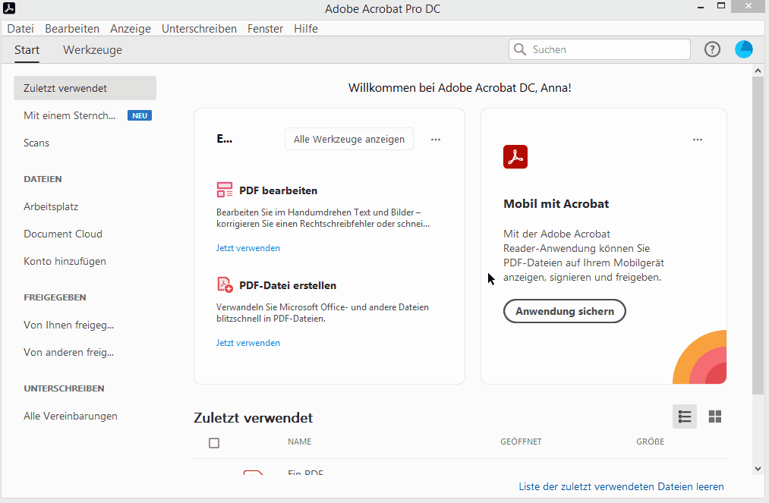Click Acrobat app icon in title bar

pos(9,8)
